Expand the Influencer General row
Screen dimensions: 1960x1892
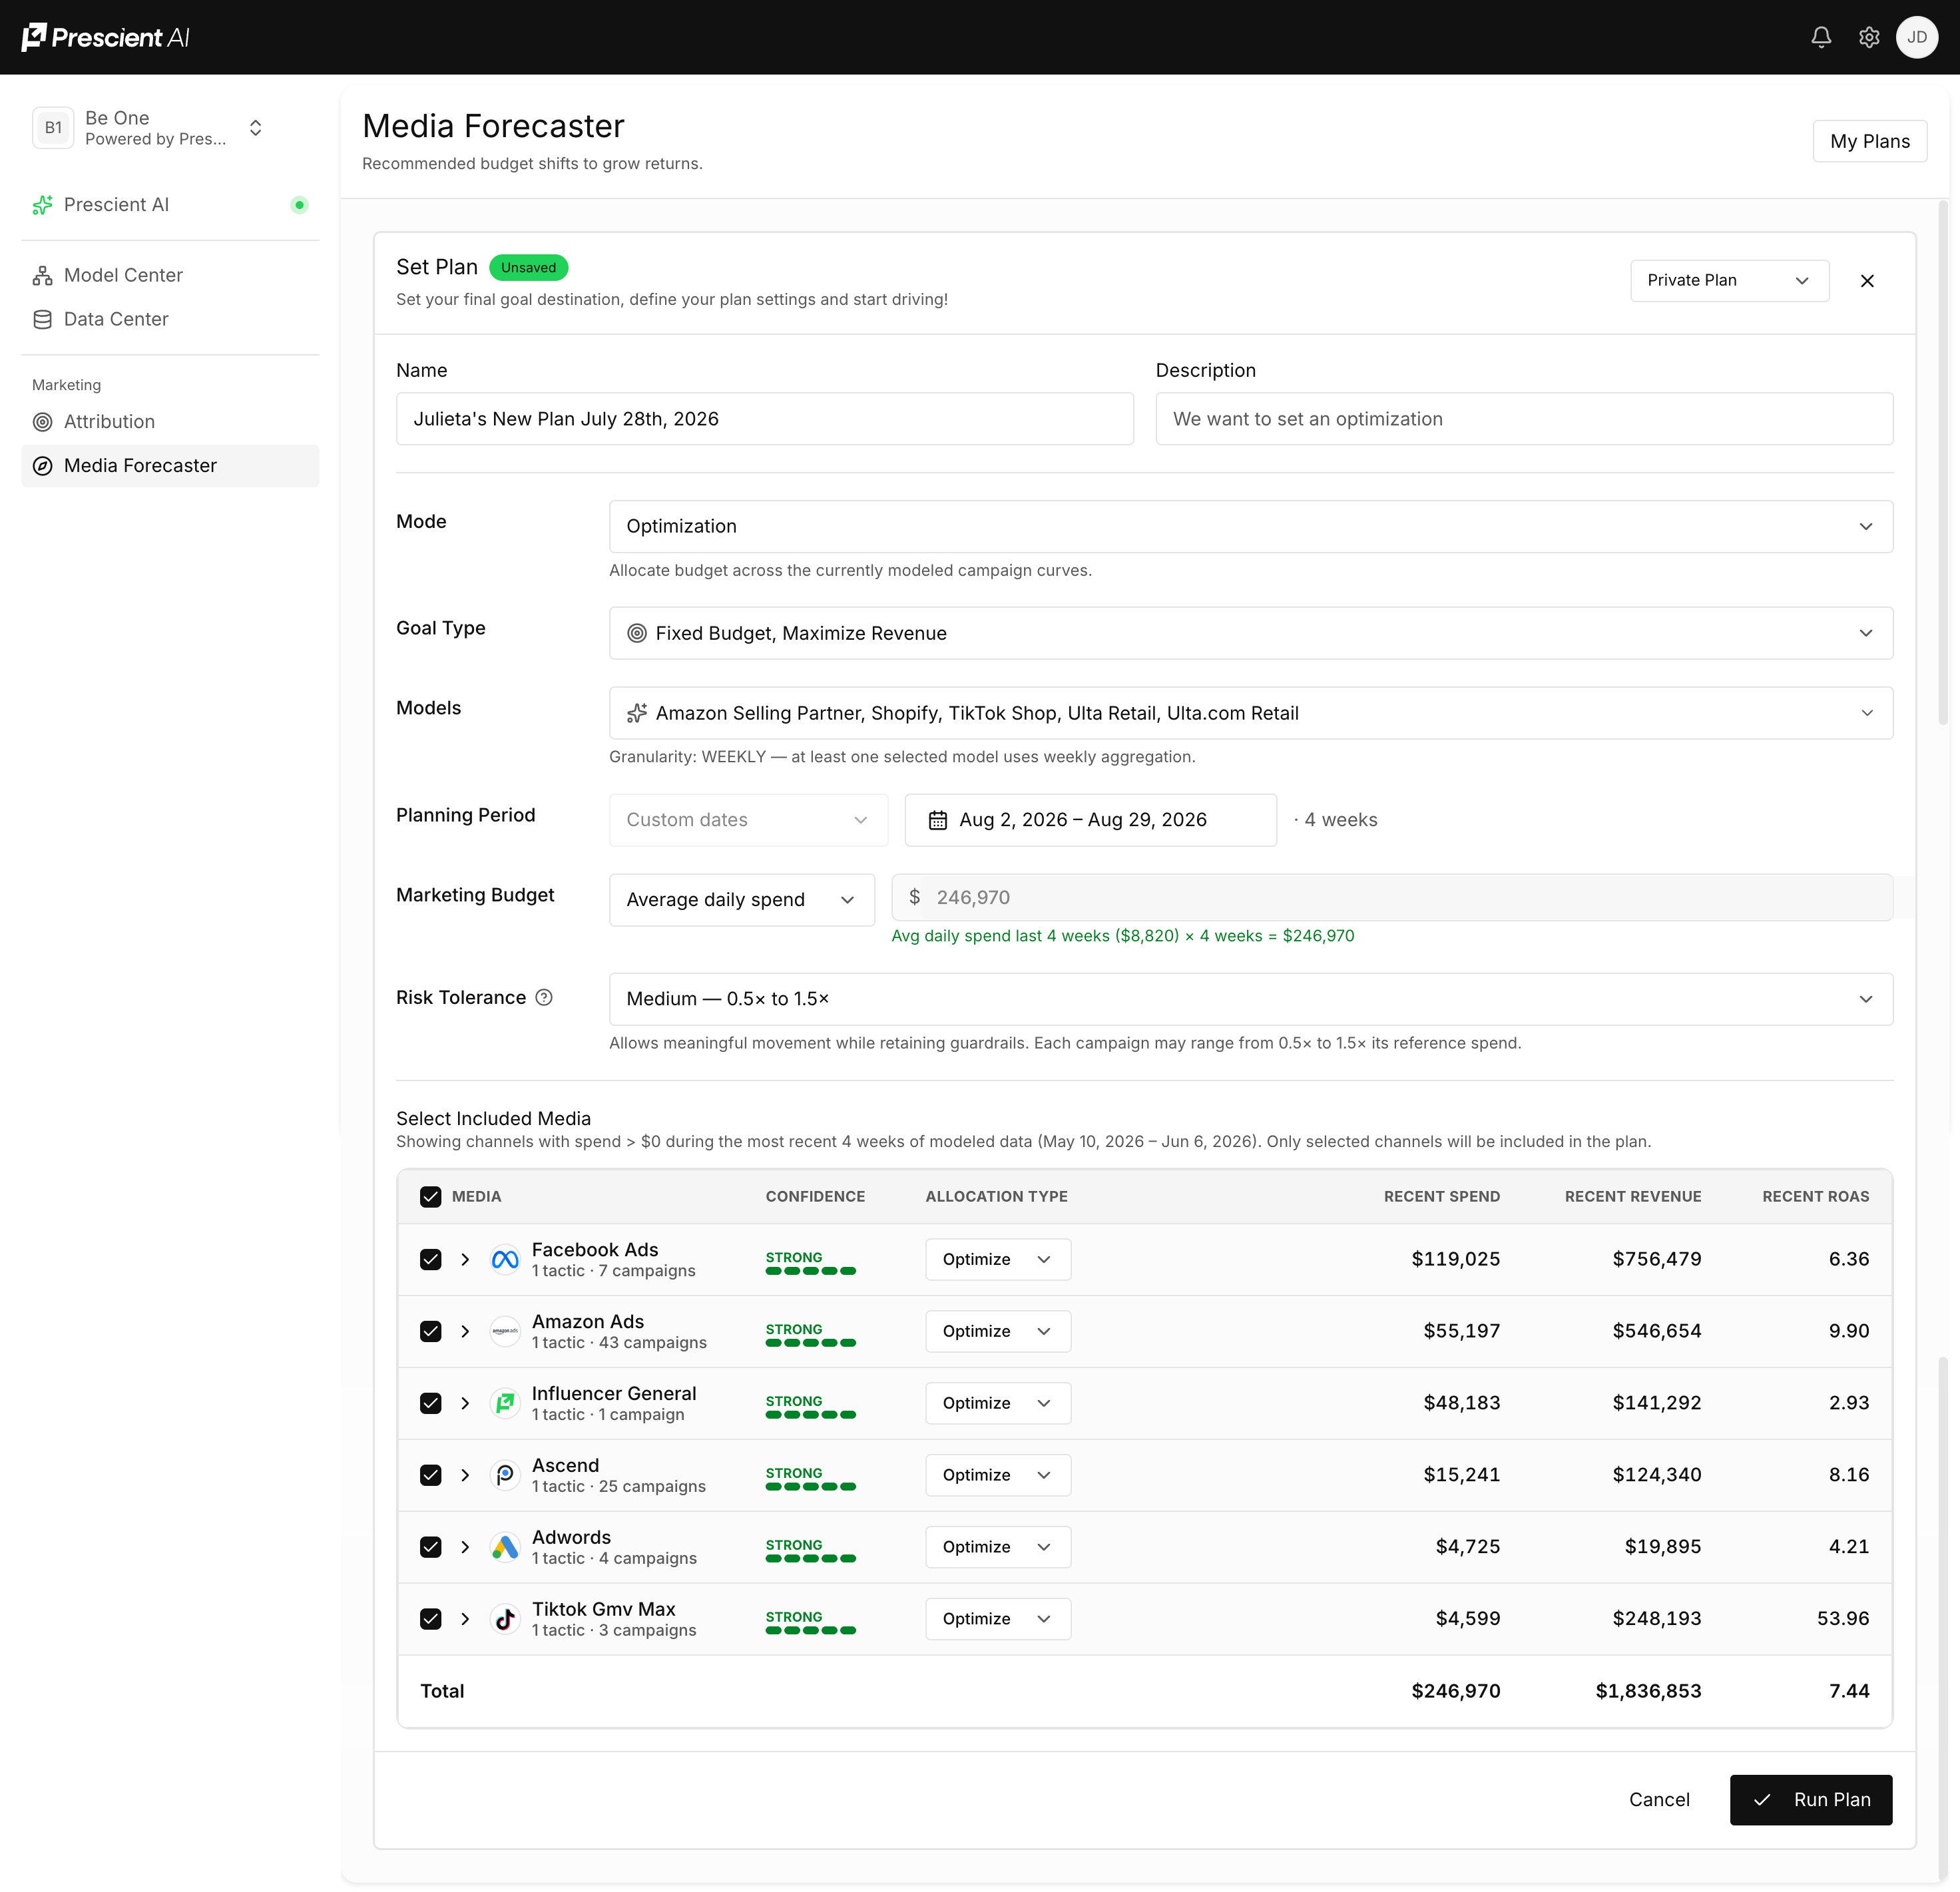tap(465, 1403)
